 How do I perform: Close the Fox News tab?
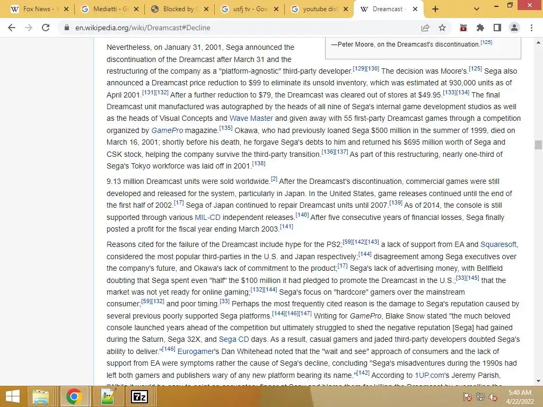pos(66,9)
